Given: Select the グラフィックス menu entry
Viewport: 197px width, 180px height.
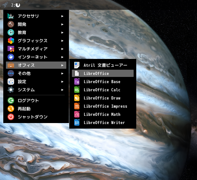Looking at the screenshot, I should coord(36,41).
